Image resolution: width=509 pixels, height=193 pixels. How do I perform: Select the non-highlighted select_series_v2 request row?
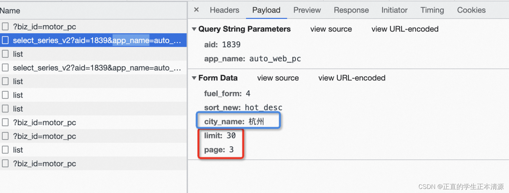pos(93,68)
